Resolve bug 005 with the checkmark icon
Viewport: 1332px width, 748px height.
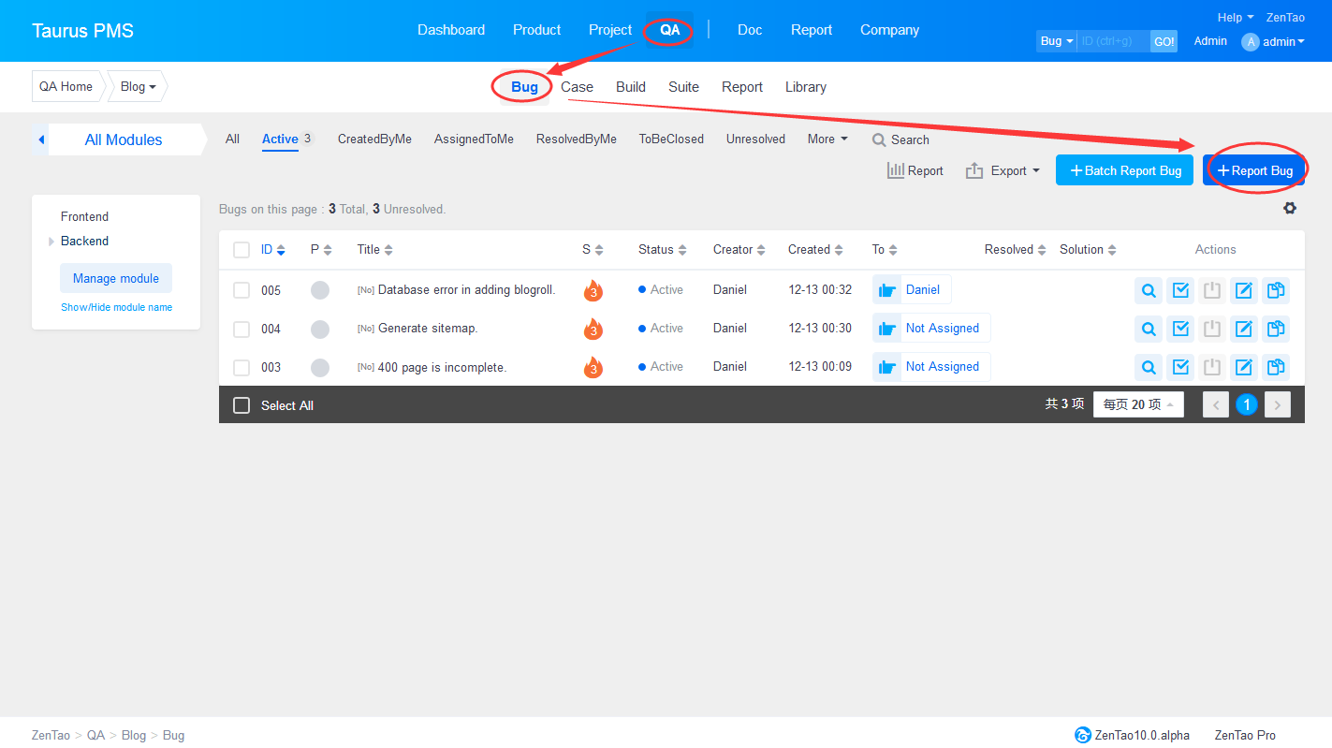[x=1180, y=290]
